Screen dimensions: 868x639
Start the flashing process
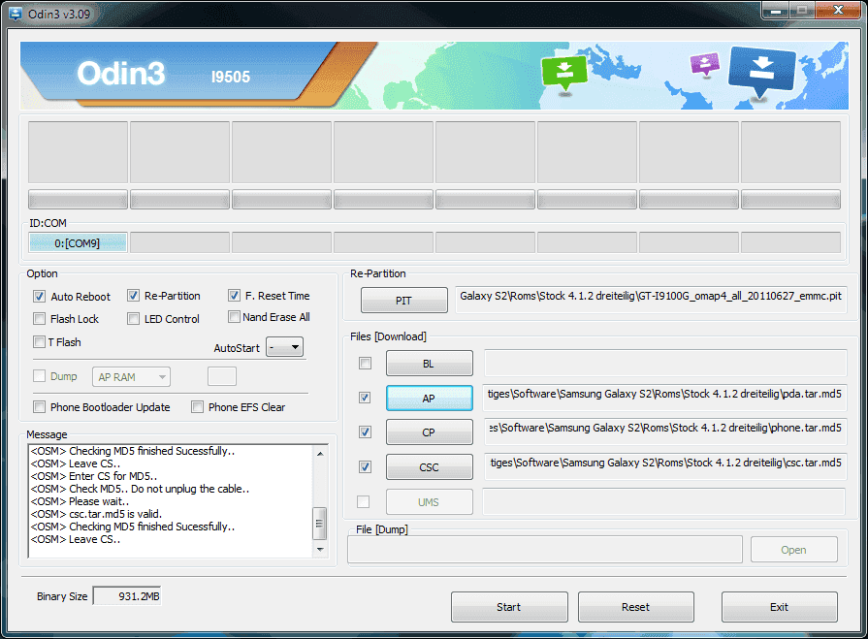tap(509, 607)
